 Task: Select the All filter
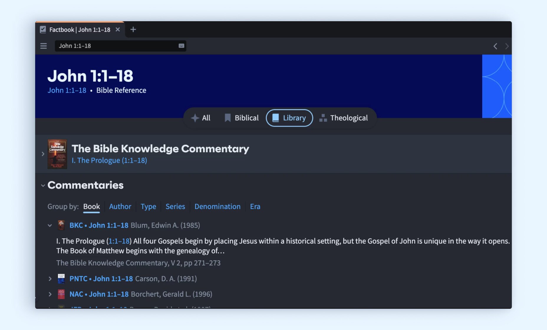(x=201, y=118)
